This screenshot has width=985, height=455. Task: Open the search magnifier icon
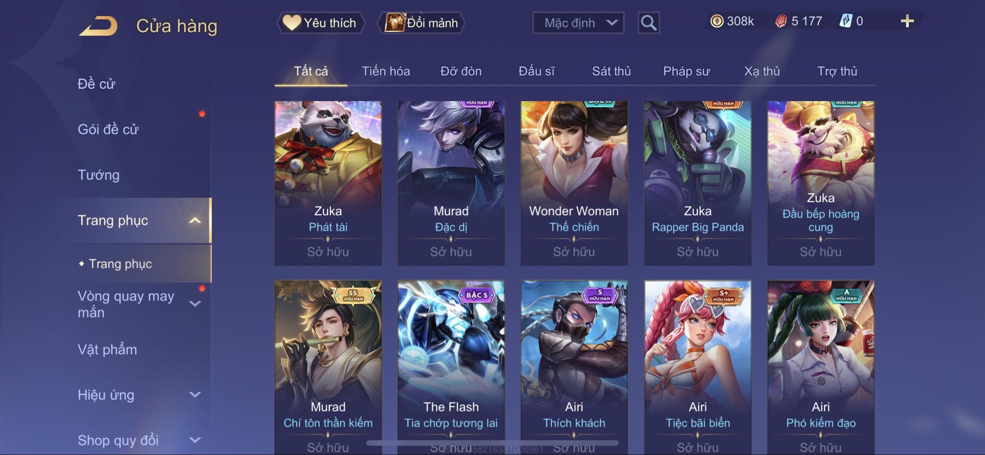tap(648, 23)
